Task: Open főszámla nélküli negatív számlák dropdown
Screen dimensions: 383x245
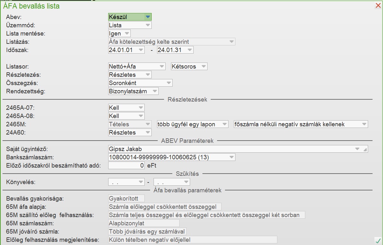Action: (x=301, y=124)
